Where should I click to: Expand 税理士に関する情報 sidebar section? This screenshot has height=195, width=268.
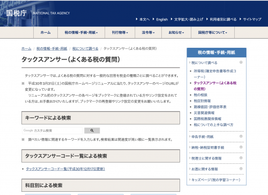point(206,158)
